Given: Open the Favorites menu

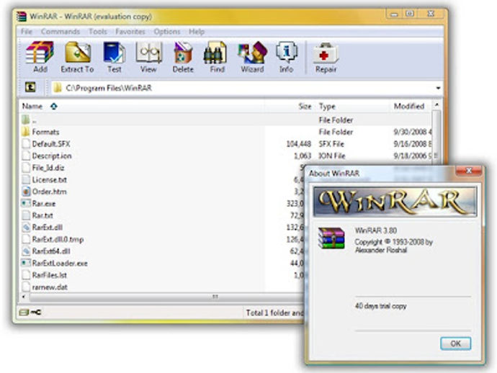Looking at the screenshot, I should tap(130, 32).
